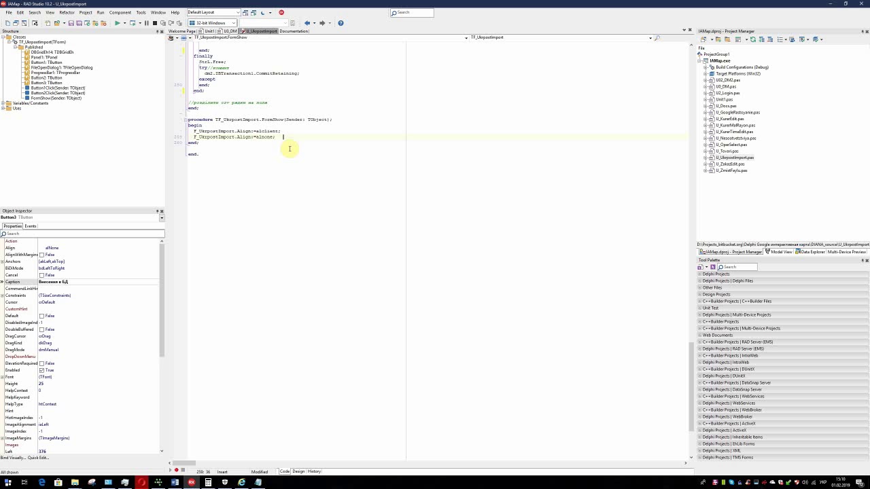The height and width of the screenshot is (489, 870).
Task: Click the Pause toolbar icon
Action: [x=146, y=23]
